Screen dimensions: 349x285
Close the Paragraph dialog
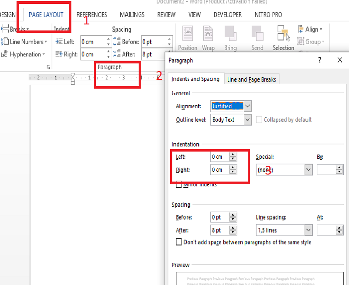pyautogui.click(x=340, y=60)
